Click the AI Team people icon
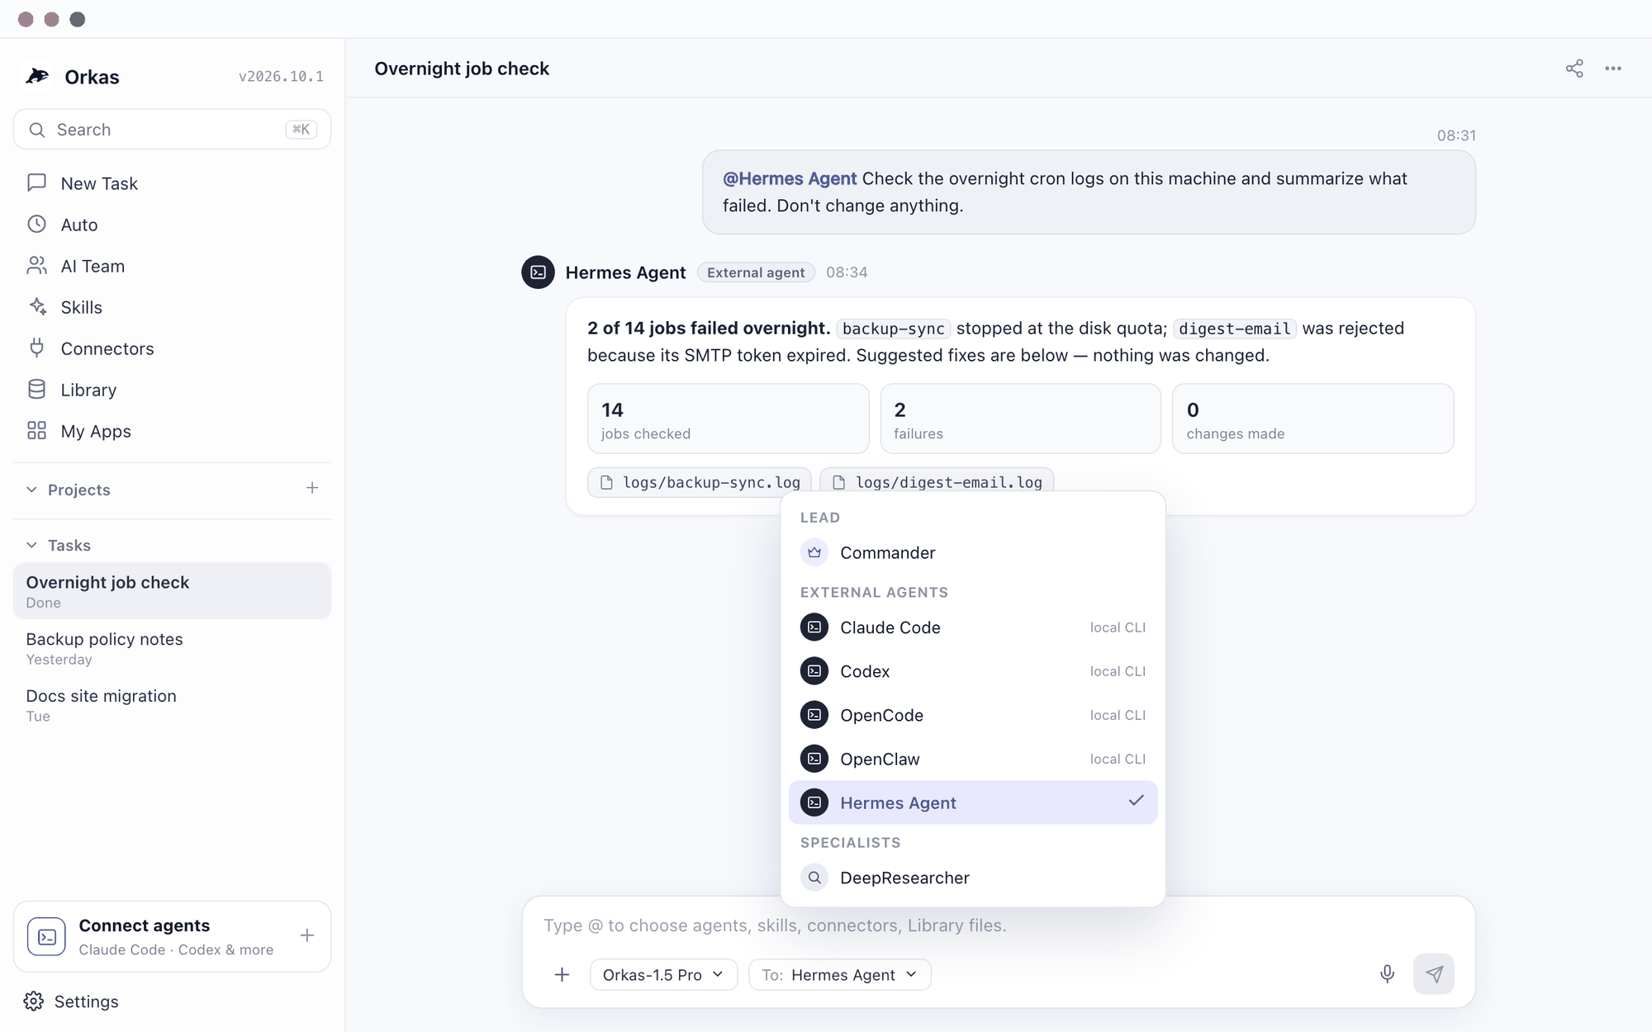The width and height of the screenshot is (1652, 1032). (36, 265)
